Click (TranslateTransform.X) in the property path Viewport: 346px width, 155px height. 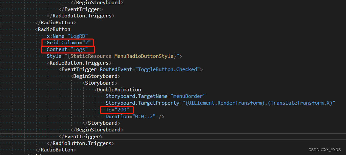(x=300, y=103)
